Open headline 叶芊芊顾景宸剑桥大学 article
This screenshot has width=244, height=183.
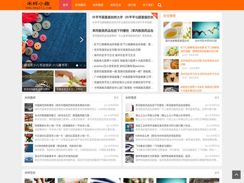[123, 17]
